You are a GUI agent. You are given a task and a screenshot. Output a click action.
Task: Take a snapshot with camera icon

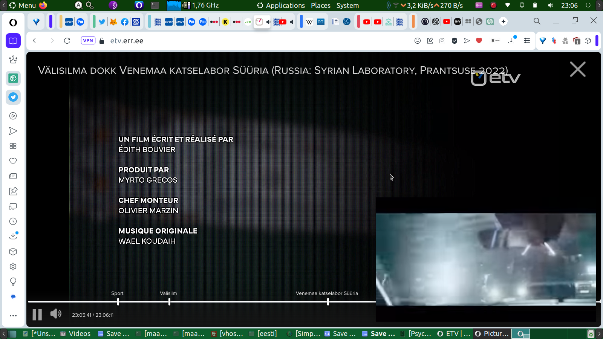pos(442,41)
